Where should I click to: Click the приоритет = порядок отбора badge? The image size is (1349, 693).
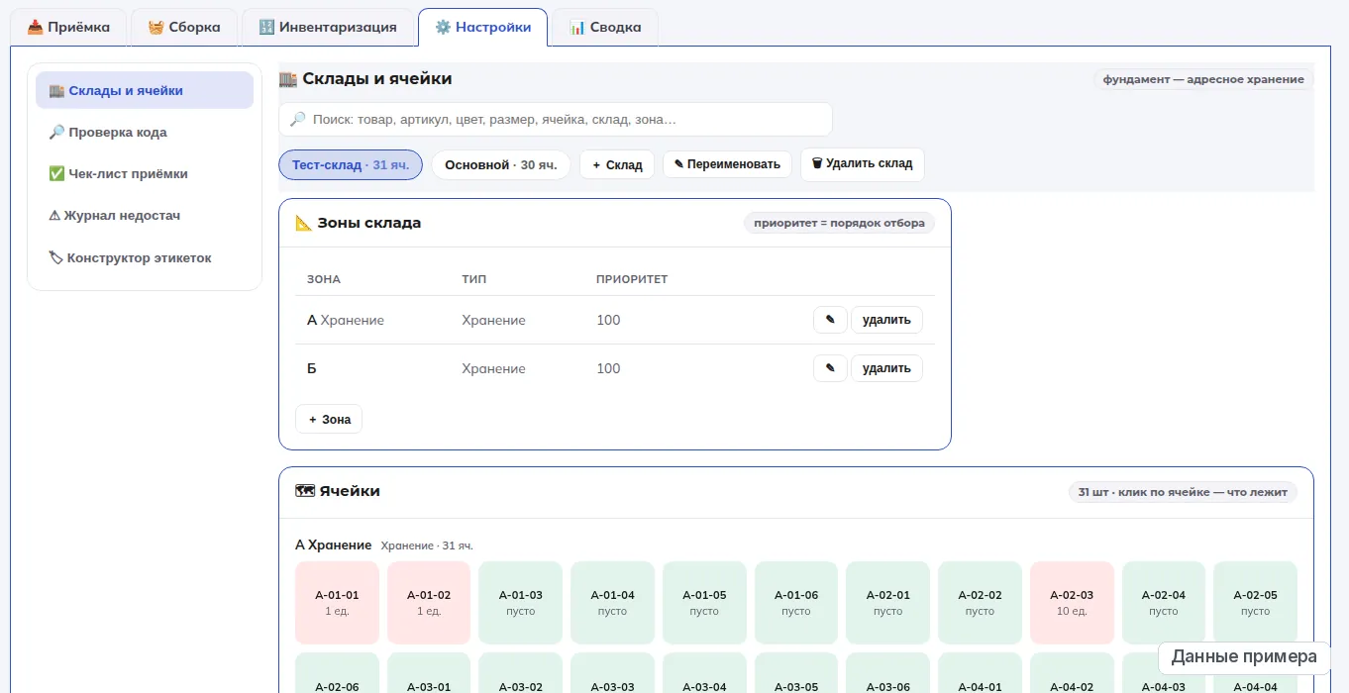coord(839,223)
